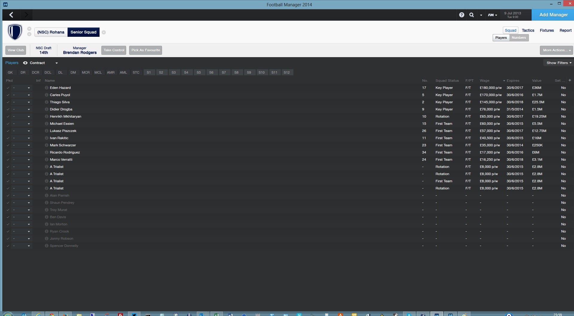Open position dropdown for Jonny Robson
This screenshot has height=316, width=574.
coord(21,238)
